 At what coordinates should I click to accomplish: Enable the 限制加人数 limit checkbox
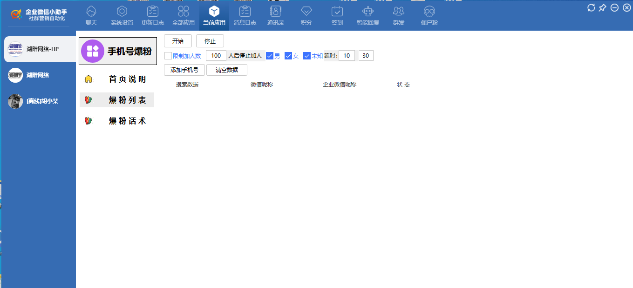coord(168,55)
